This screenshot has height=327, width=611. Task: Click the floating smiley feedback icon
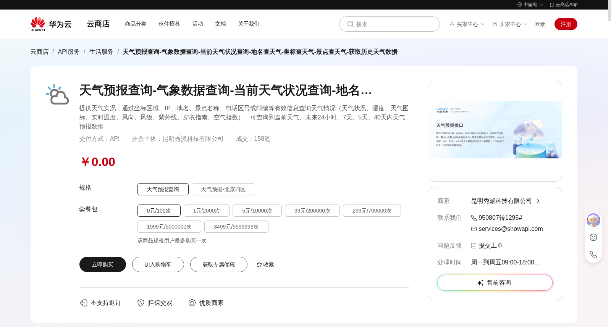click(593, 237)
